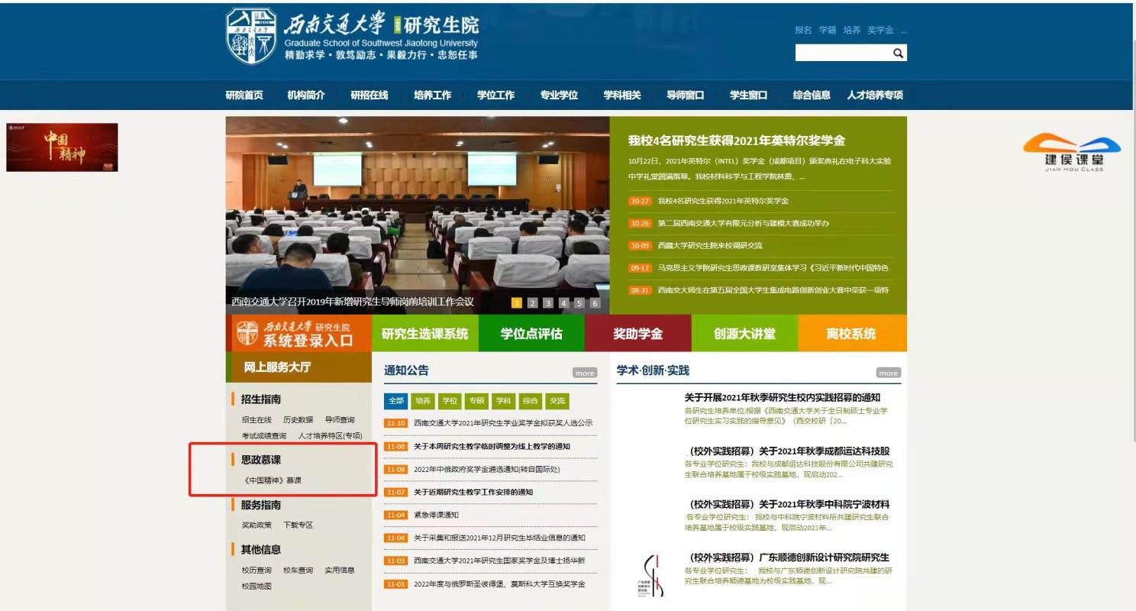
Task: Switch to the 交流 notice tab
Action: [x=557, y=401]
